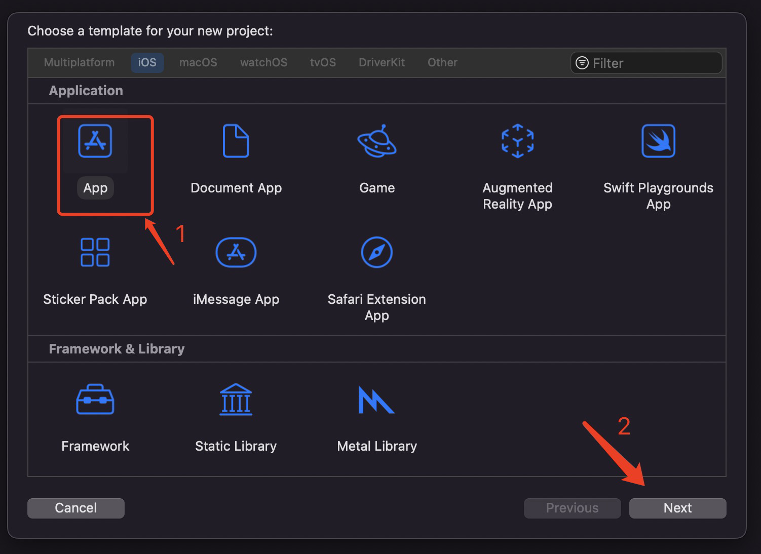Screen dimensions: 761x554
Task: Select the Sticker Pack App grid icon
Action: [x=95, y=252]
